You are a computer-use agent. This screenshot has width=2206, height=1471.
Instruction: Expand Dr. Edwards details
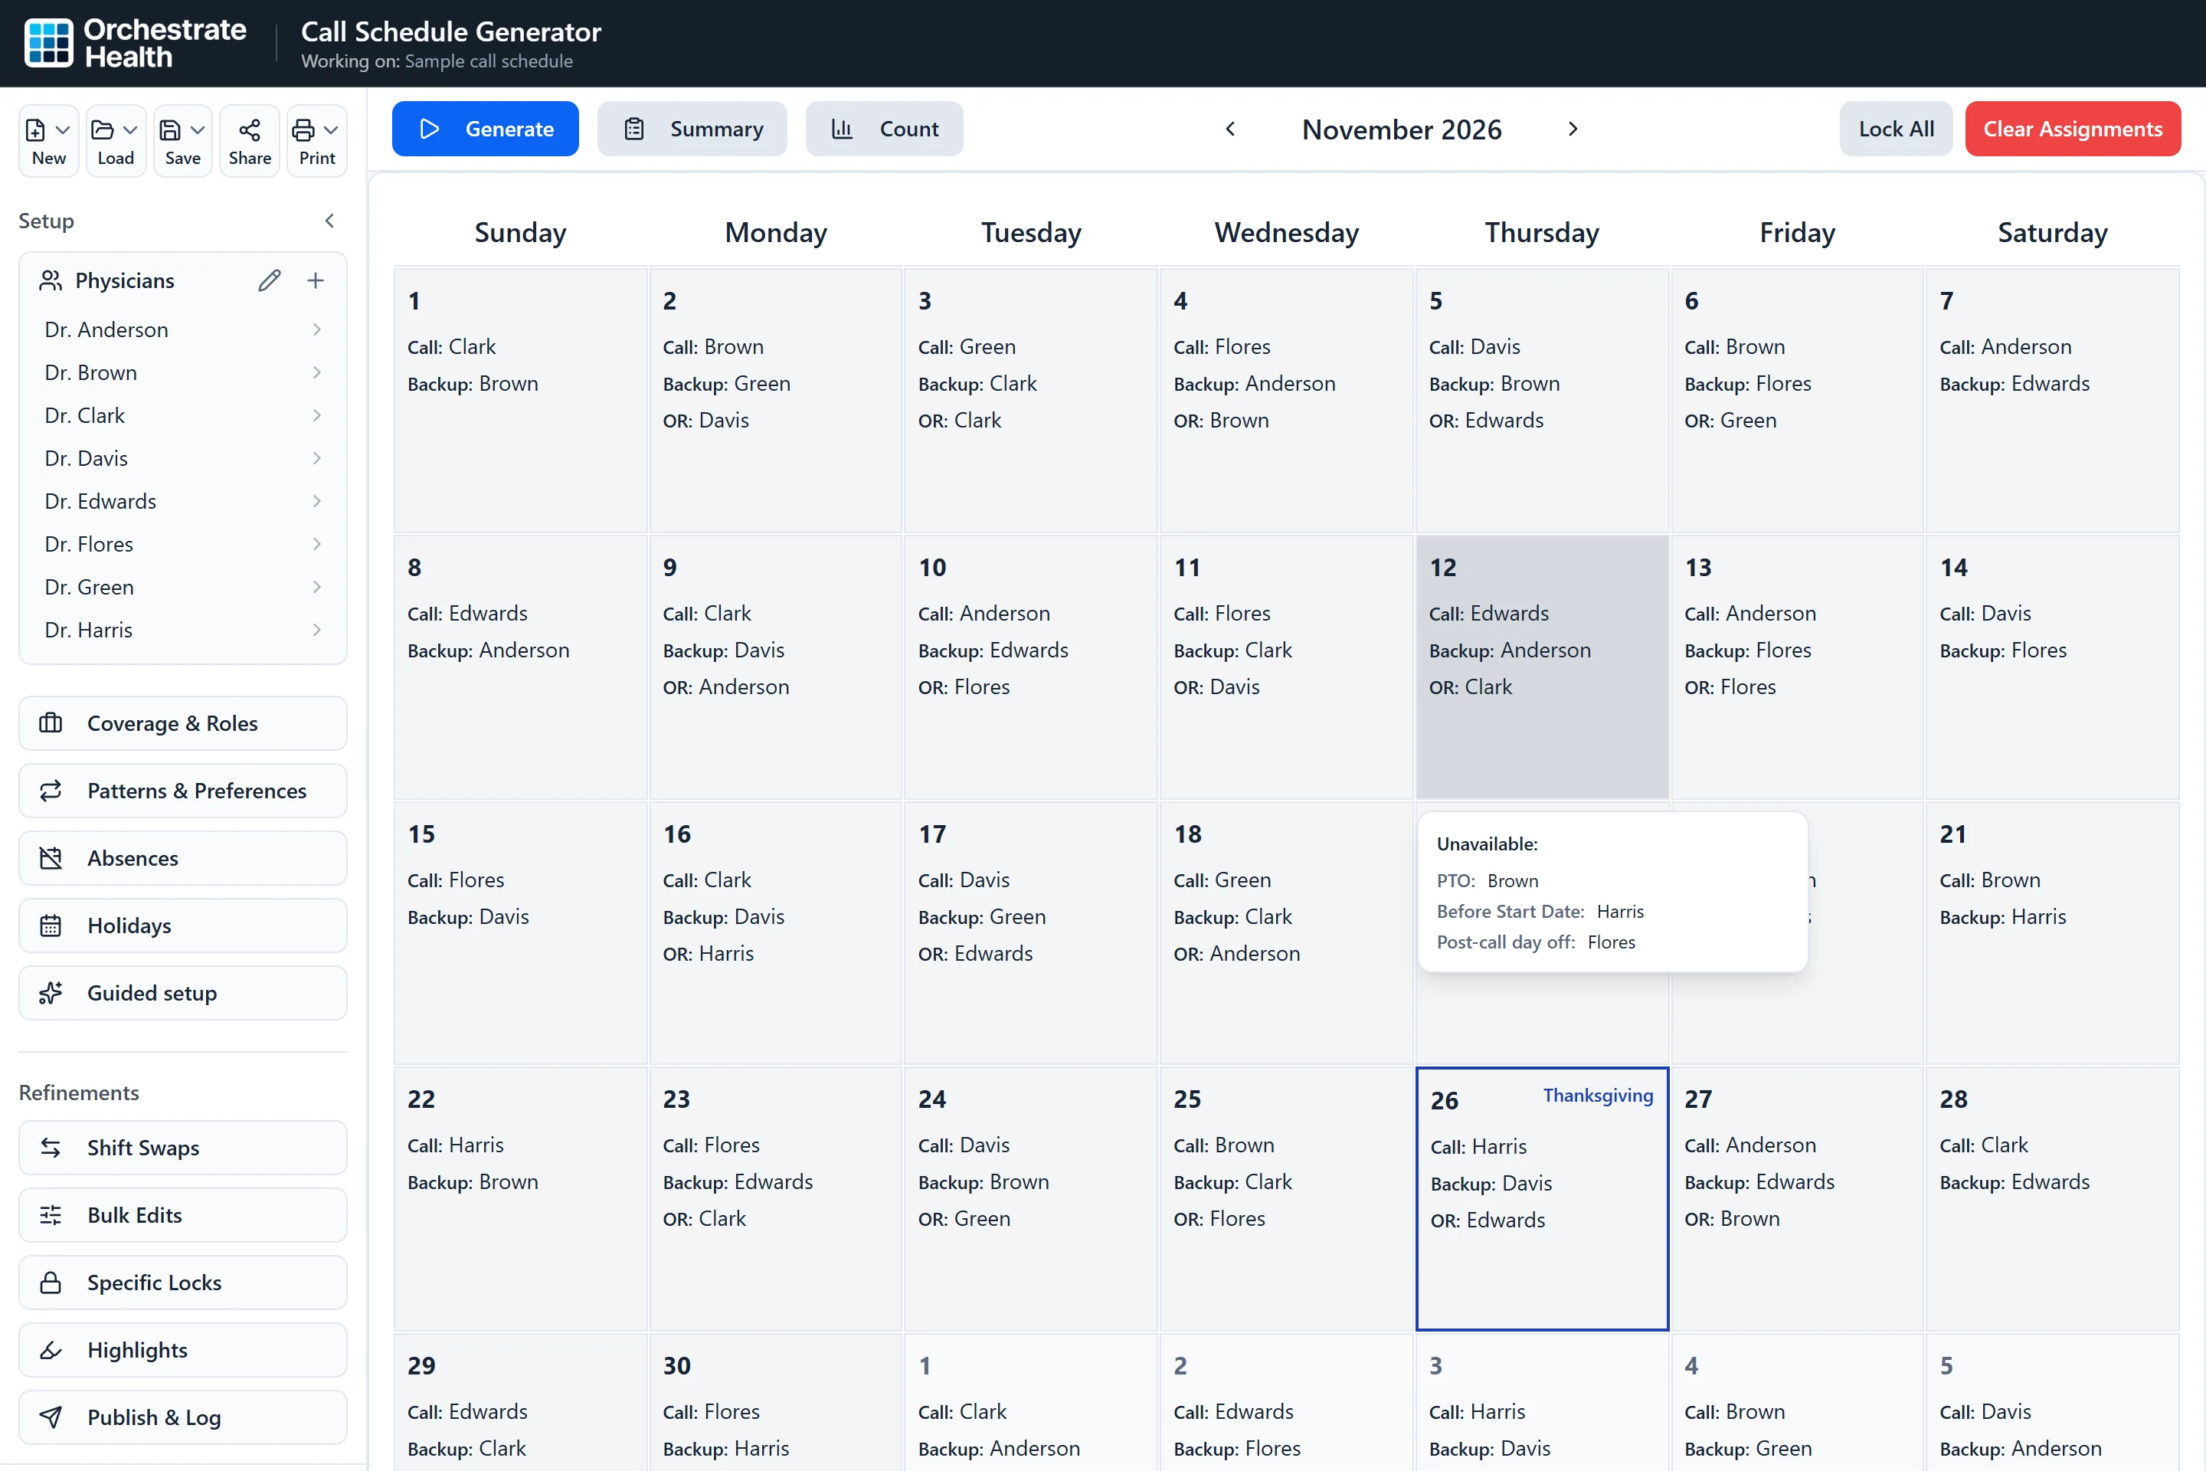point(317,501)
